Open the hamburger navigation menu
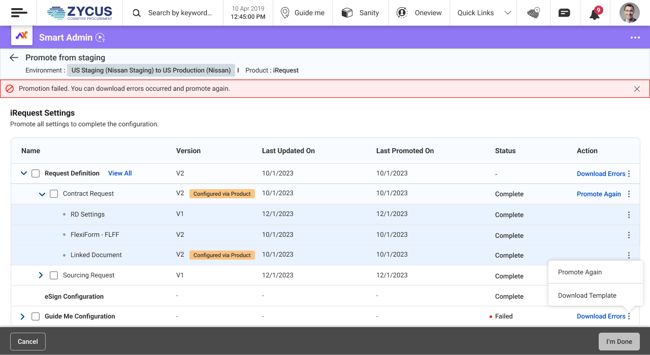Image resolution: width=650 pixels, height=355 pixels. [x=19, y=13]
